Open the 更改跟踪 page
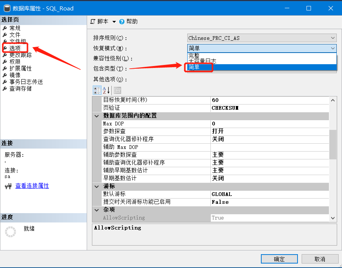Image resolution: width=342 pixels, height=268 pixels. point(21,55)
